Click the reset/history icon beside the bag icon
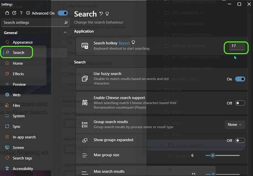This screenshot has width=253, height=176. coord(14,13)
